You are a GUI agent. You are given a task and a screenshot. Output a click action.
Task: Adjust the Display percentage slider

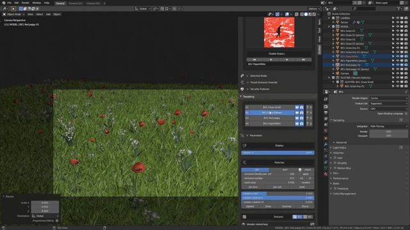point(277,153)
